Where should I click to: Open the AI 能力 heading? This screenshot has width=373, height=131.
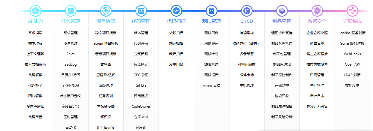click(x=35, y=21)
